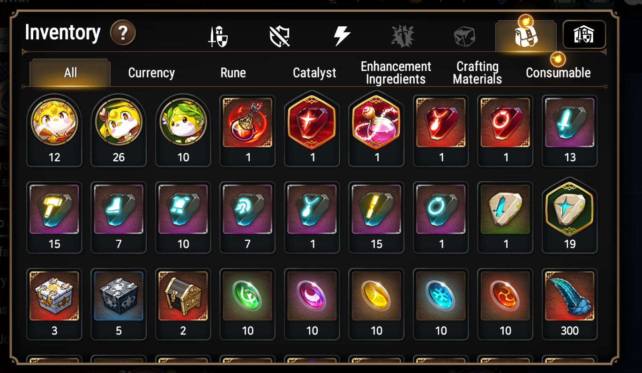Screen dimensions: 642x373
Task: Switch to the Rune tab
Action: [233, 73]
